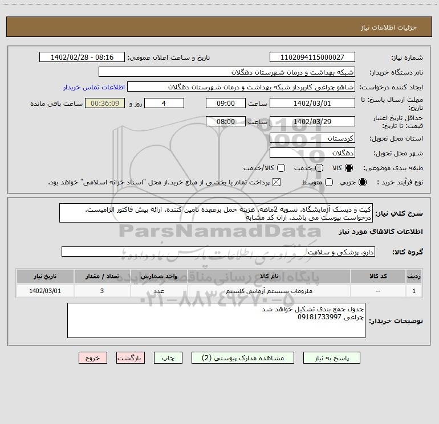The width and height of the screenshot is (439, 424).
Task: Select the 'خدمت' radio button
Action: (x=319, y=168)
